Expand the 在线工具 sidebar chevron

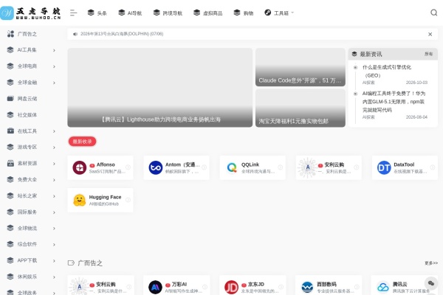point(54,131)
